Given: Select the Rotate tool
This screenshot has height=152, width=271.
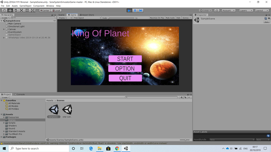Looking at the screenshot, I should point(16,10).
